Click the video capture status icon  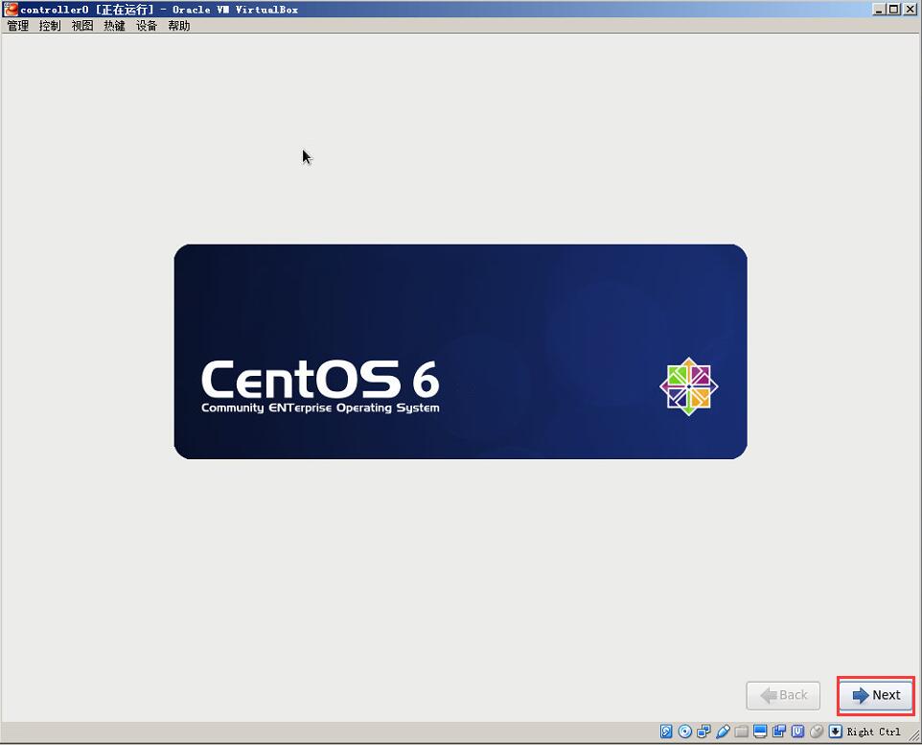[x=779, y=732]
